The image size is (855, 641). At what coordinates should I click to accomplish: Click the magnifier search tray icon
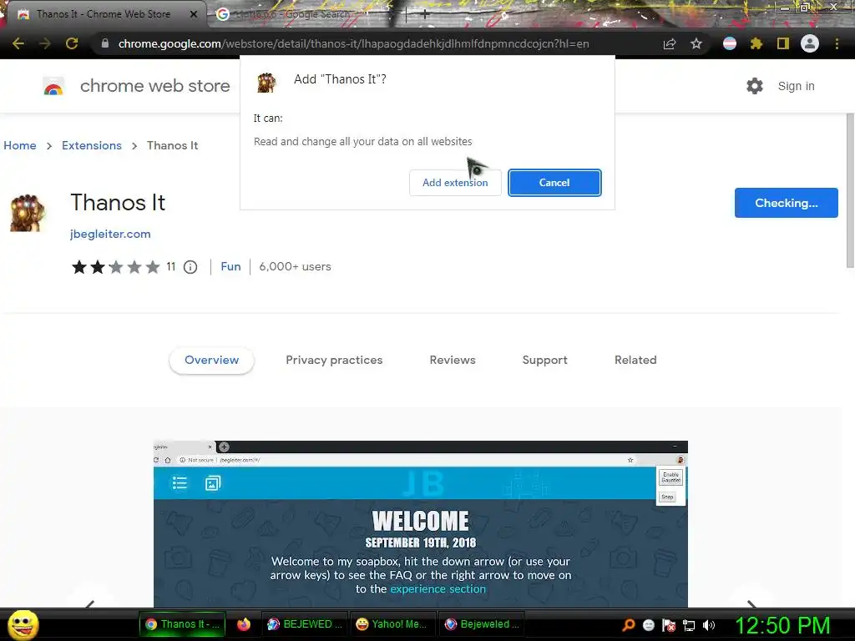628,624
